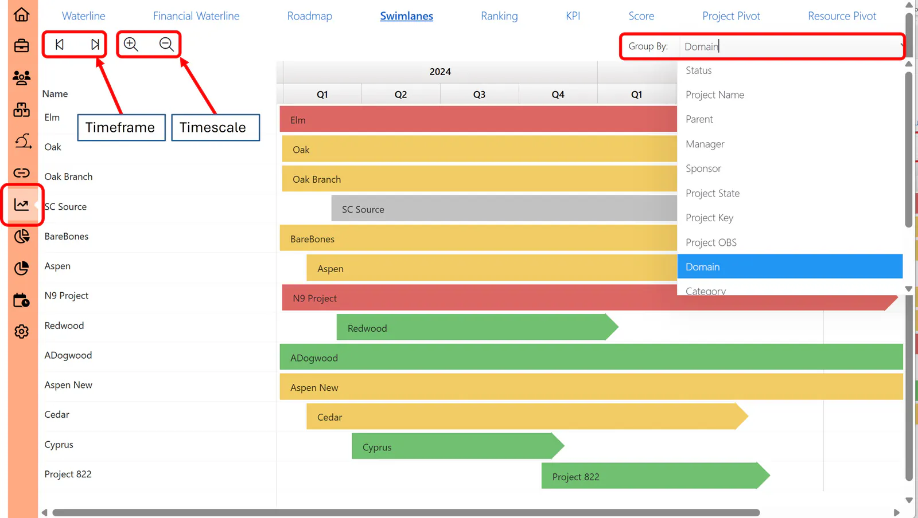The height and width of the screenshot is (518, 918).
Task: Open the line chart analytics icon
Action: pos(21,205)
